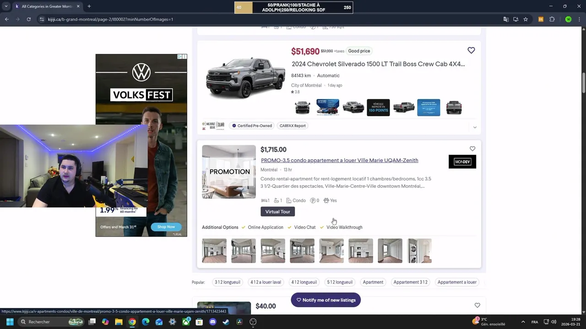
Task: Open OBS Studio from the taskbar
Action: pyautogui.click(x=253, y=322)
